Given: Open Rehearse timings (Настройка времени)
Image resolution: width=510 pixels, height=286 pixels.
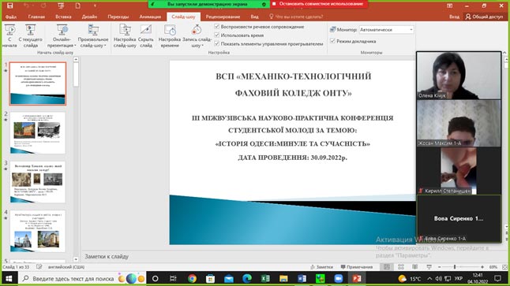Looking at the screenshot, I should 170,35.
